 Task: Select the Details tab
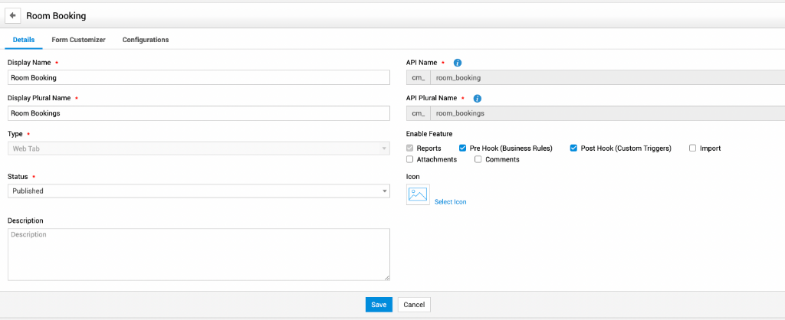23,40
